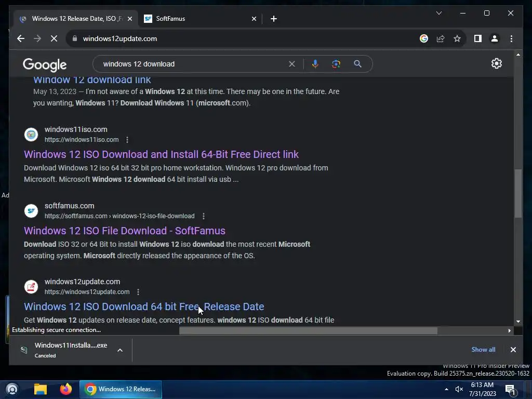Click the canceled Windows11Installa download item
Image resolution: width=532 pixels, height=399 pixels.
point(71,350)
